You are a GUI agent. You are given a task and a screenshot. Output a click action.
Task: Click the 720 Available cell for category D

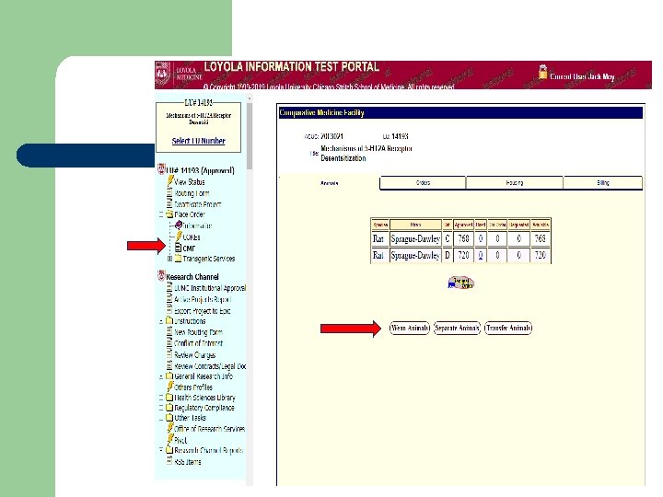click(x=540, y=255)
